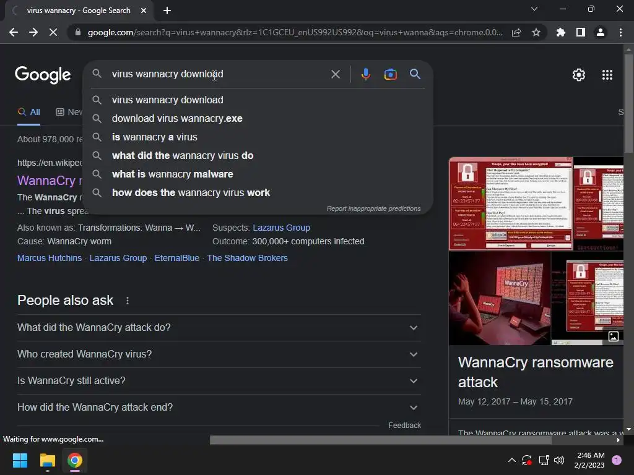The height and width of the screenshot is (475, 634).
Task: Open the large WannaCry ransom screen thumbnail
Action: coord(511,203)
